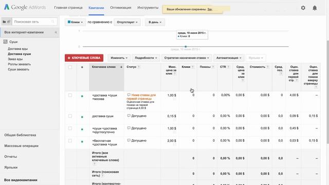Screen dimensions: 329x185
Task: Tick the select-all checkbox in table header
Action: pyautogui.click(x=70, y=67)
